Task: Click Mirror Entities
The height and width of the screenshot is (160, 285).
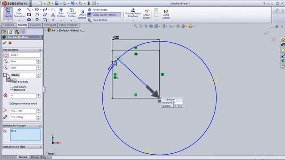Action: (98, 10)
